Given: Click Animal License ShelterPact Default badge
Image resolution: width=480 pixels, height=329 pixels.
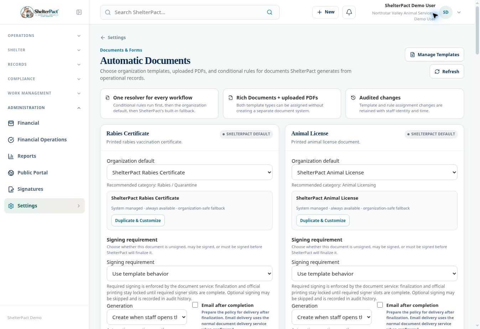Looking at the screenshot, I should pyautogui.click(x=431, y=134).
